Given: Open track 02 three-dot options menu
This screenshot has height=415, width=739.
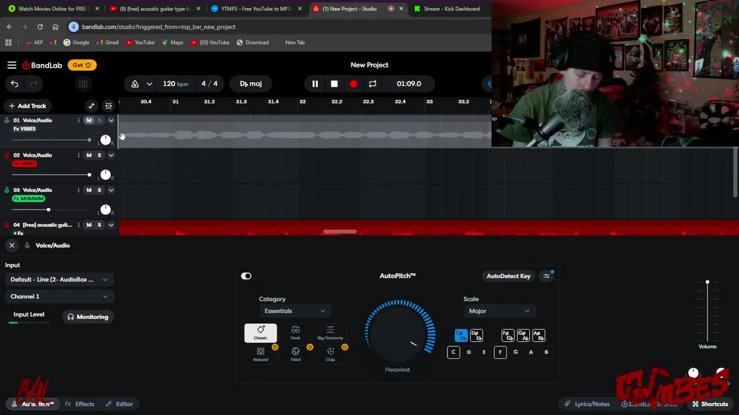Looking at the screenshot, I should 79,155.
